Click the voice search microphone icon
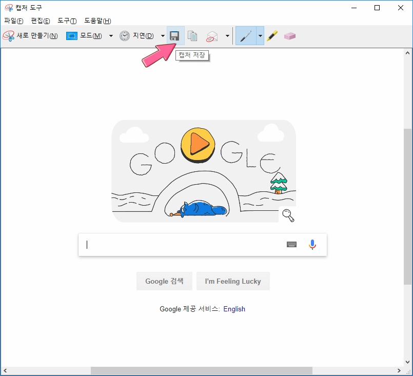The width and height of the screenshot is (413, 376). (x=312, y=245)
